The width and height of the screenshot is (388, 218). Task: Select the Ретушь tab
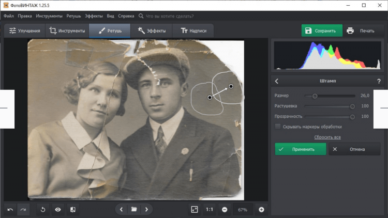tap(110, 30)
